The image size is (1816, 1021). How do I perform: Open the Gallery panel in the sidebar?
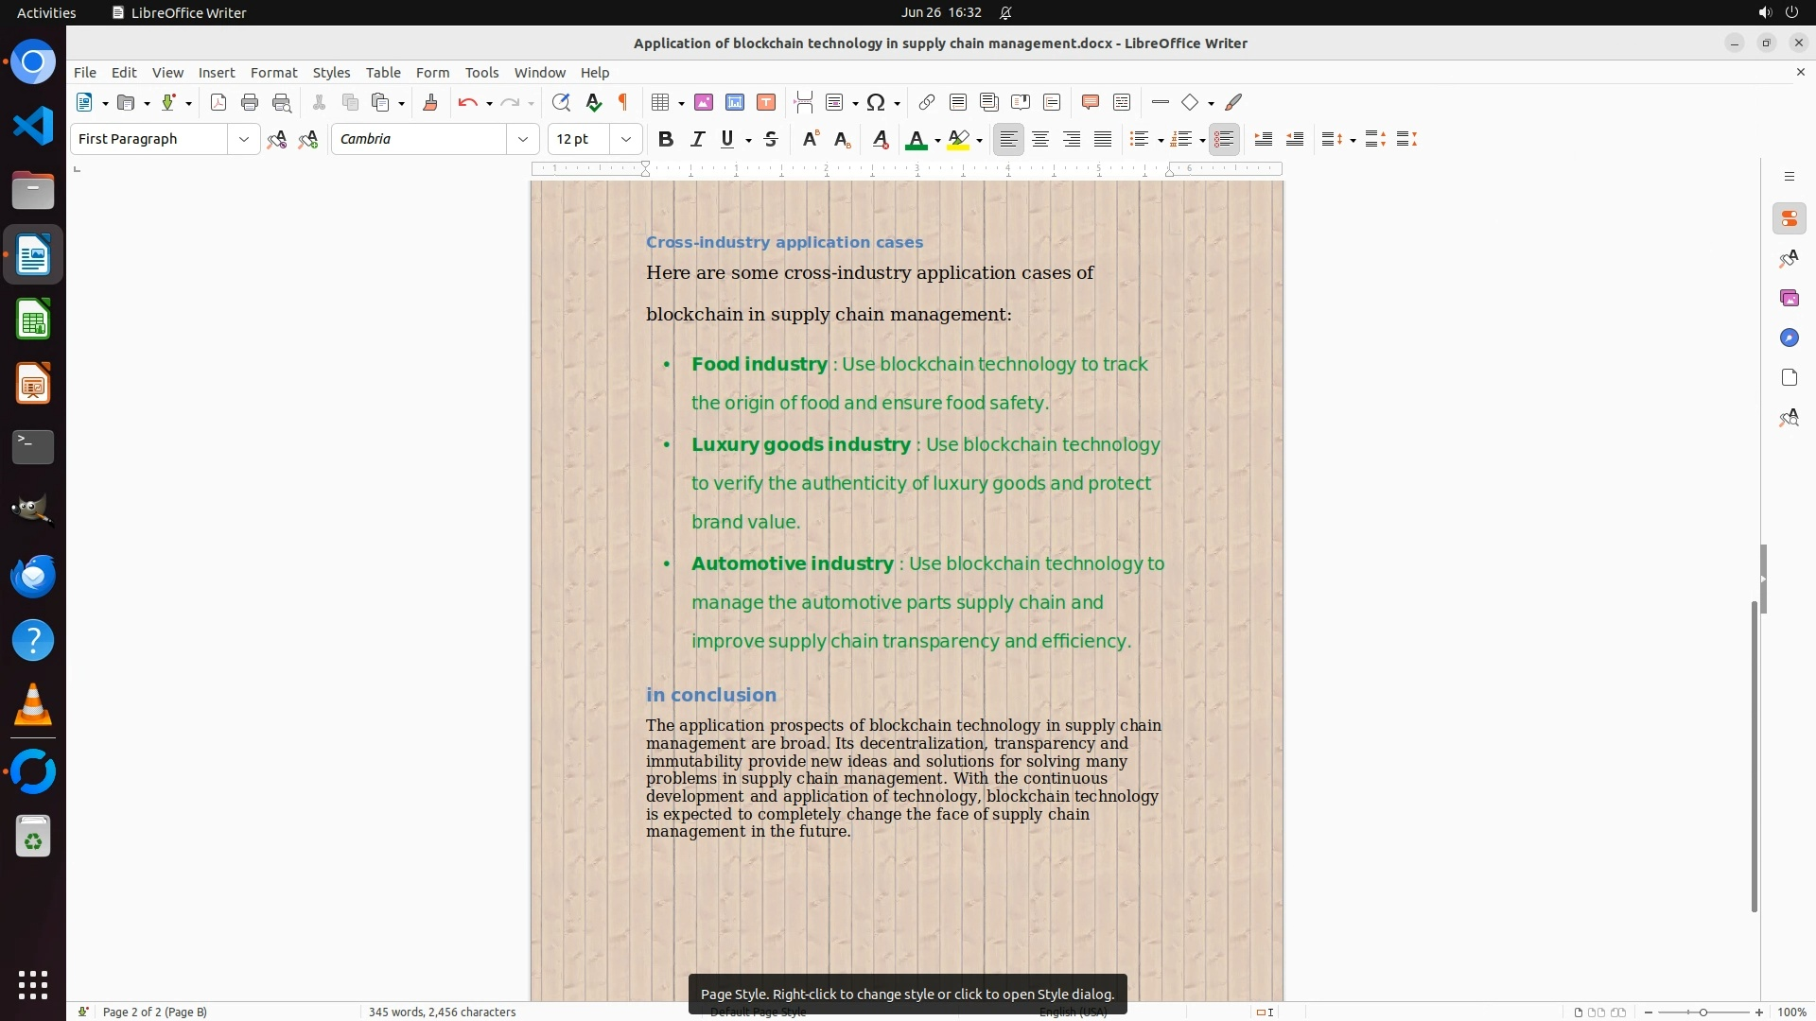[x=1789, y=299]
